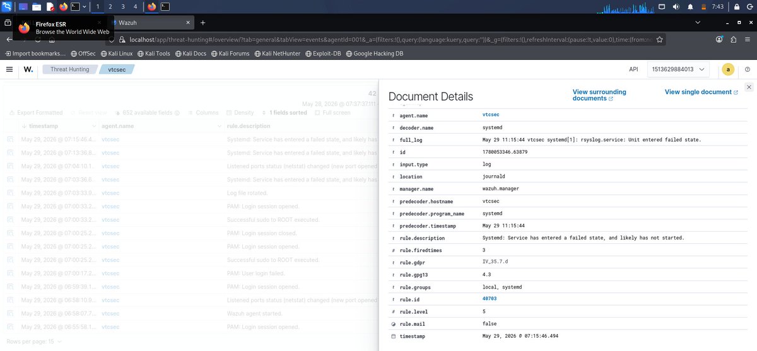The image size is (757, 351).
Task: Open the vtcsec agent.name link
Action: pos(490,115)
